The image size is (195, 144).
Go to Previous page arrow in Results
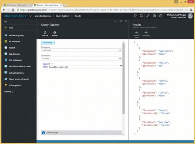point(136,33)
